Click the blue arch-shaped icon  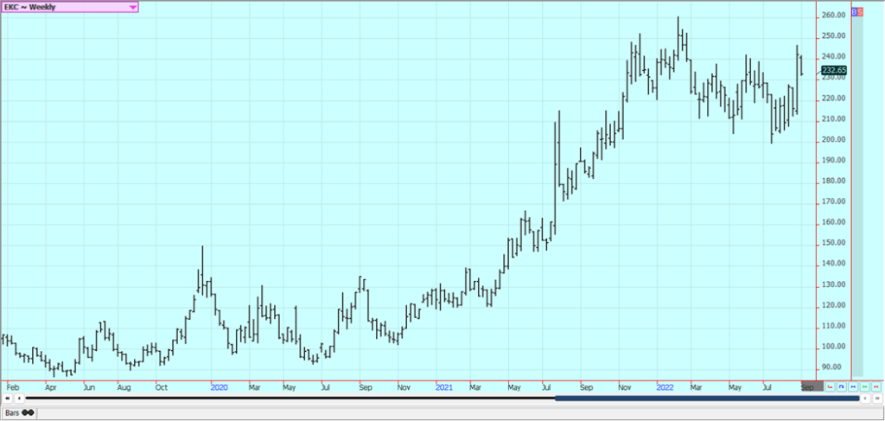pyautogui.click(x=842, y=387)
